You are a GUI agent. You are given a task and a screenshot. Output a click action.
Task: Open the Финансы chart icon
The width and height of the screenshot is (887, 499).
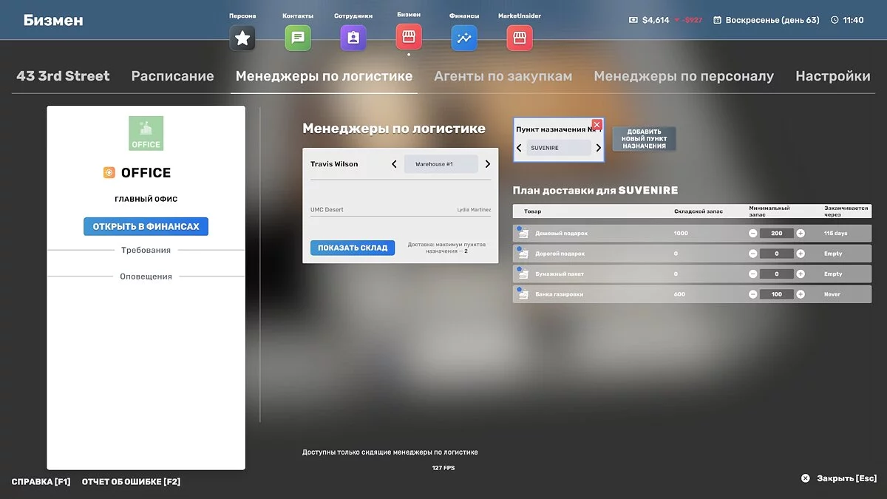coord(464,38)
